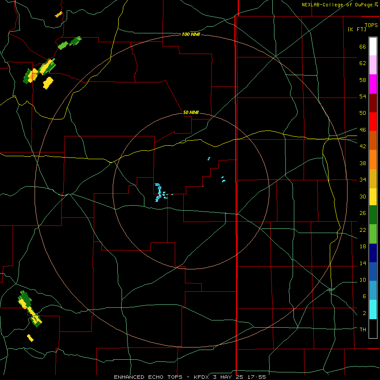The image size is (380, 380).
Task: Click the "30" legend value
Action: pyautogui.click(x=363, y=196)
